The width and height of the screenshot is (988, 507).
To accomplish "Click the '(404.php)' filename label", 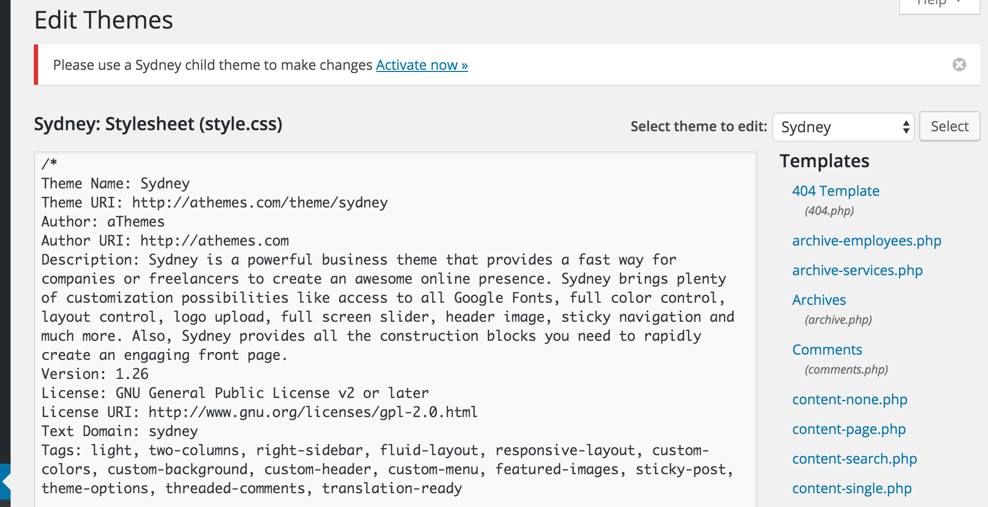I will pos(829,211).
